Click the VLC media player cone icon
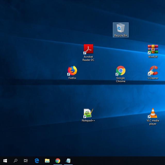 coord(153,113)
